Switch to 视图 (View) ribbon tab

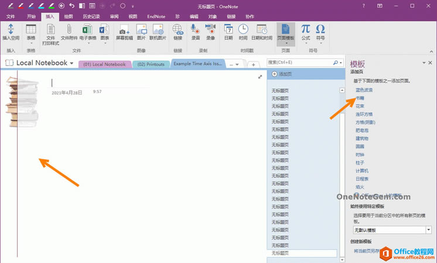coord(133,16)
